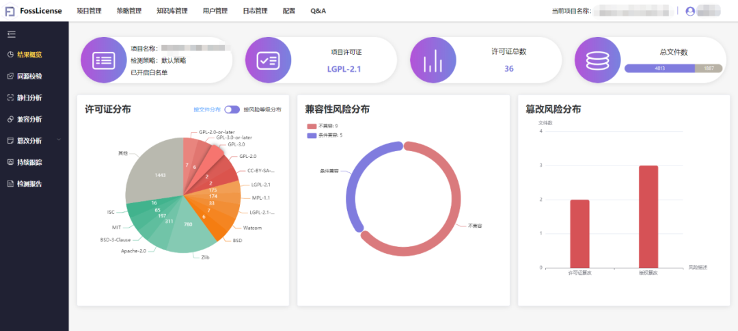Click the FossLicense logo icon
Viewport: 738px width, 331px height.
click(10, 11)
